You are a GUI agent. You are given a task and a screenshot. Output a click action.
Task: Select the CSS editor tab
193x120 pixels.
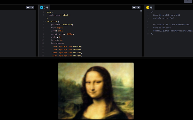pos(44,7)
